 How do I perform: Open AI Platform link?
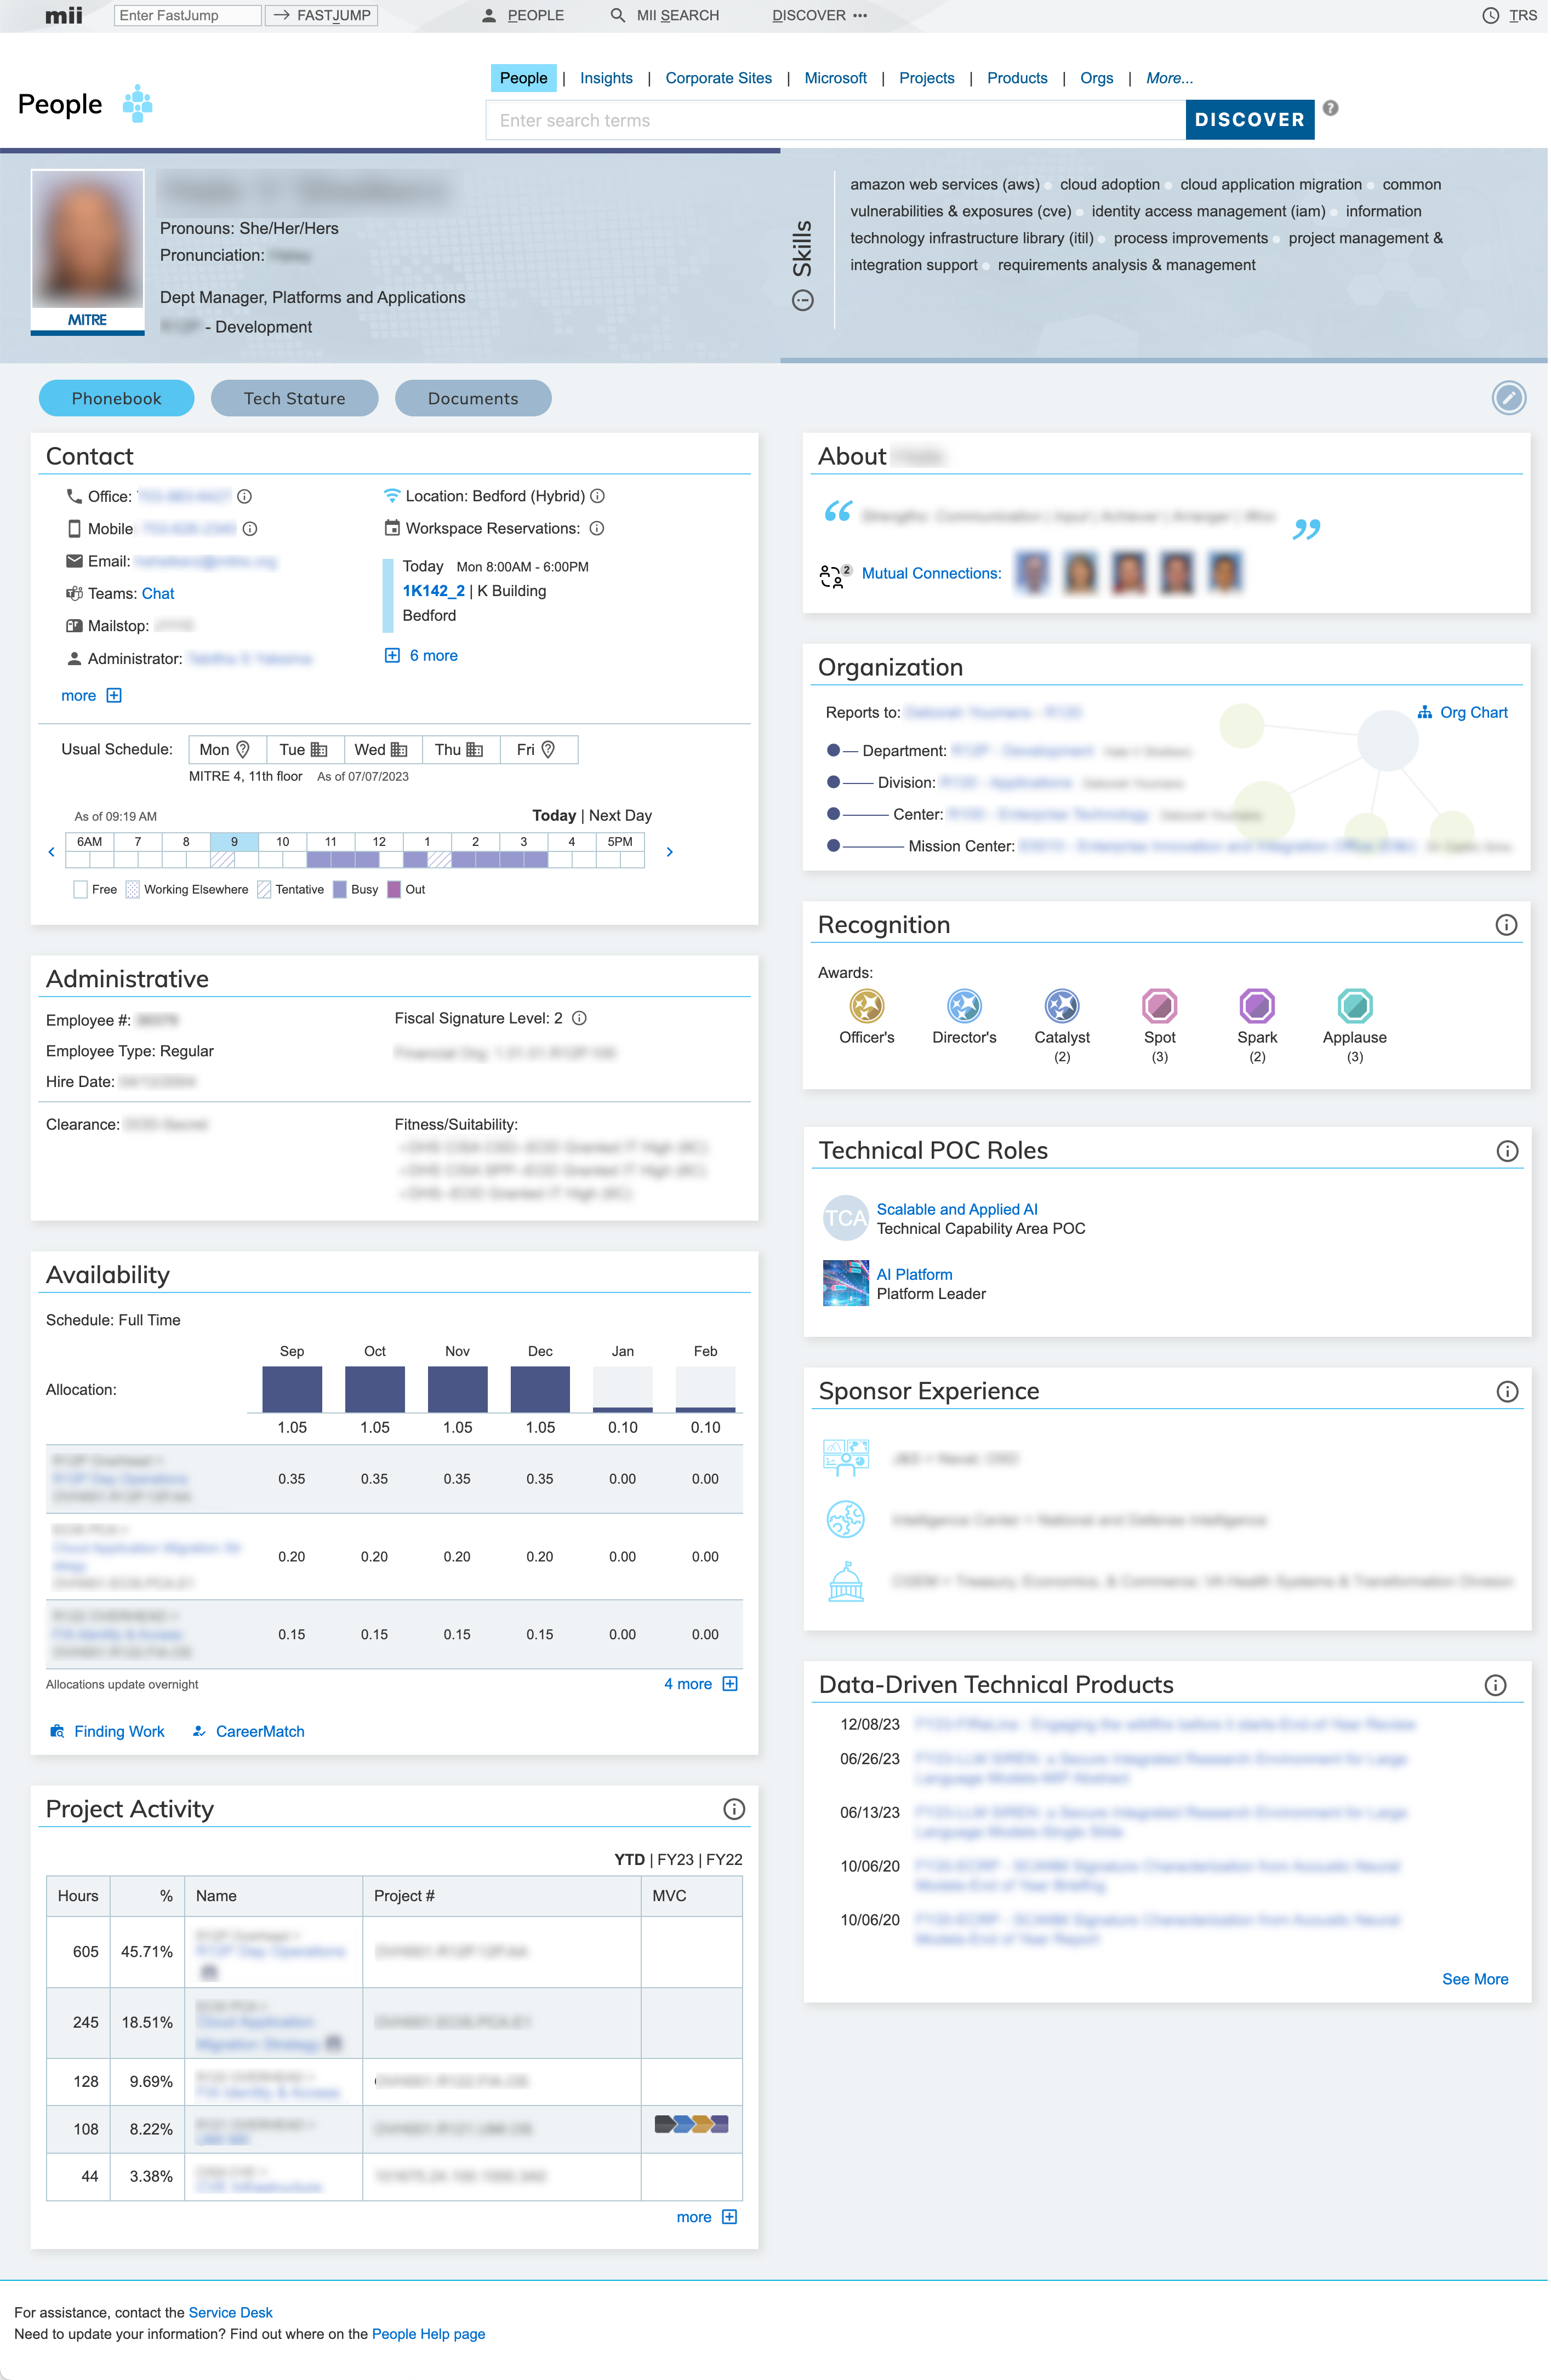coord(914,1274)
